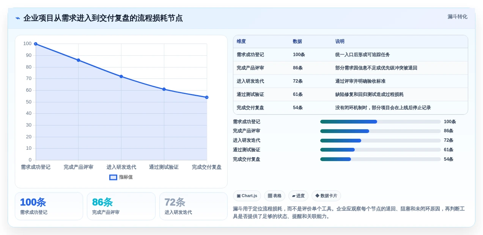Viewport: 483px width, 235px height.
Task: Open the 72条 进入研发迭代 card
Action: click(194, 206)
